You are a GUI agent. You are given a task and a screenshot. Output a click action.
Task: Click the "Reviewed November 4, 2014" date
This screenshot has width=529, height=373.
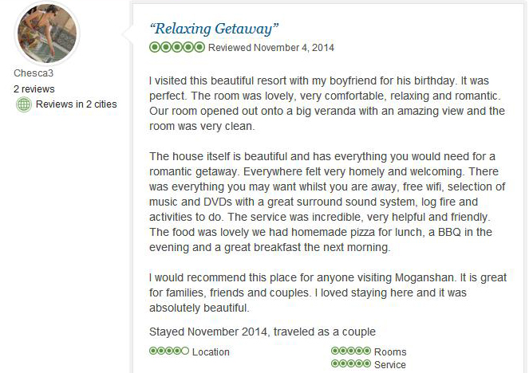[271, 48]
